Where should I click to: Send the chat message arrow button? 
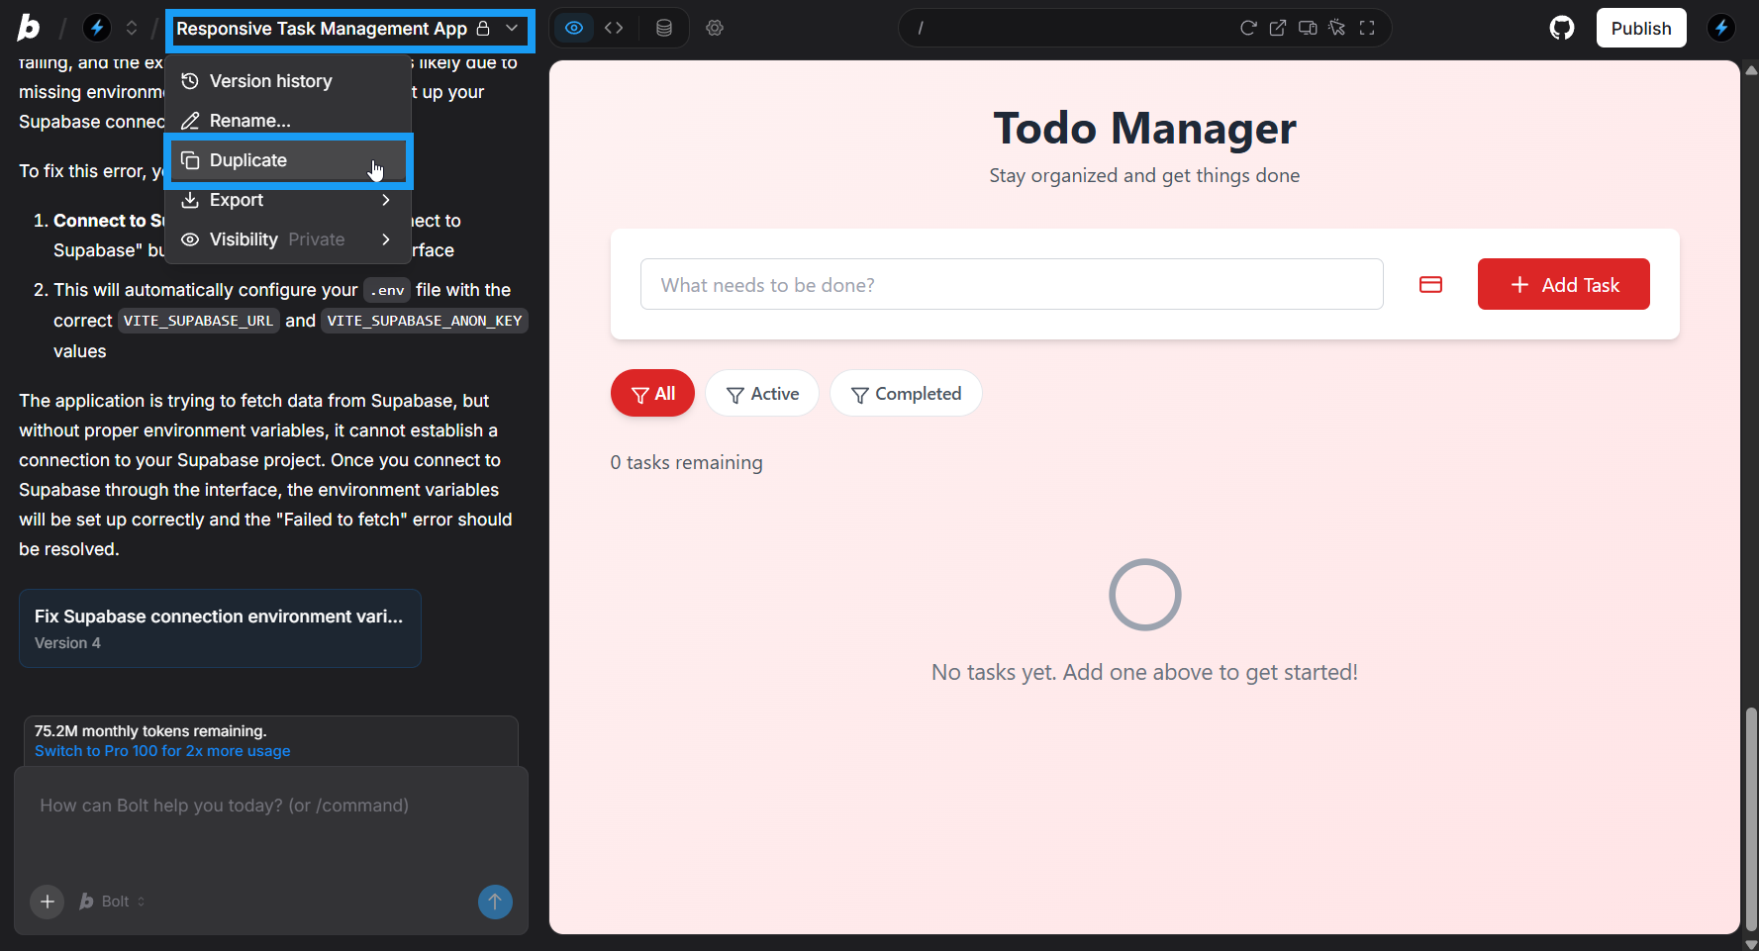pos(495,902)
